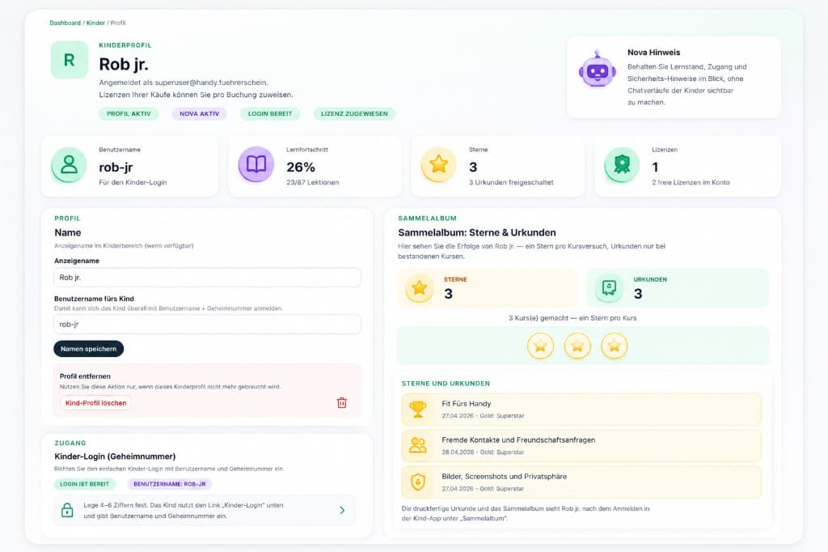Click the Kind-Profil löschen button
The width and height of the screenshot is (828, 552).
(95, 402)
